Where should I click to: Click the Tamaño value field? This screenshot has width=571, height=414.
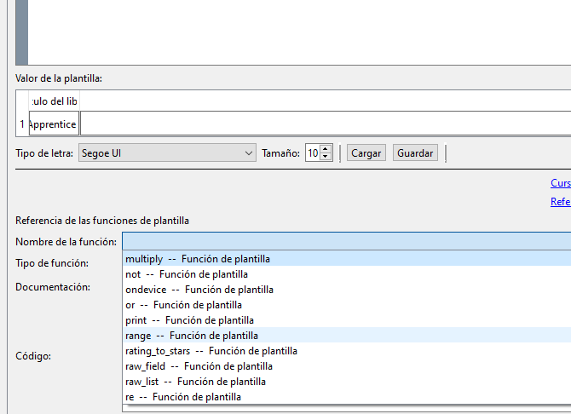coord(313,153)
